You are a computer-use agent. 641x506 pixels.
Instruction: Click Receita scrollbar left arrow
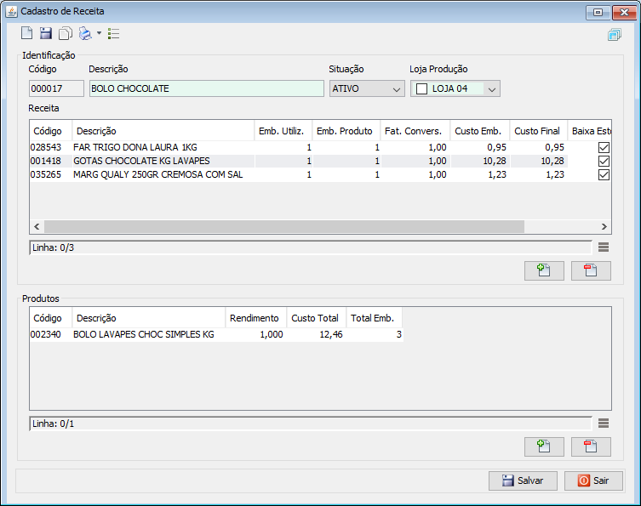[x=37, y=227]
